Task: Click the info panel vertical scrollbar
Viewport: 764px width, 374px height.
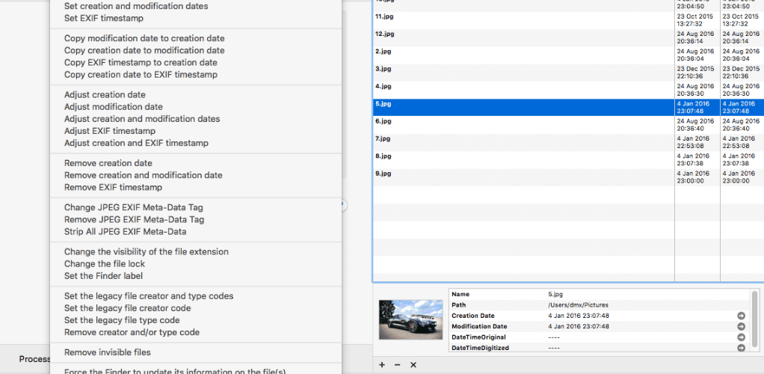Action: tap(755, 319)
